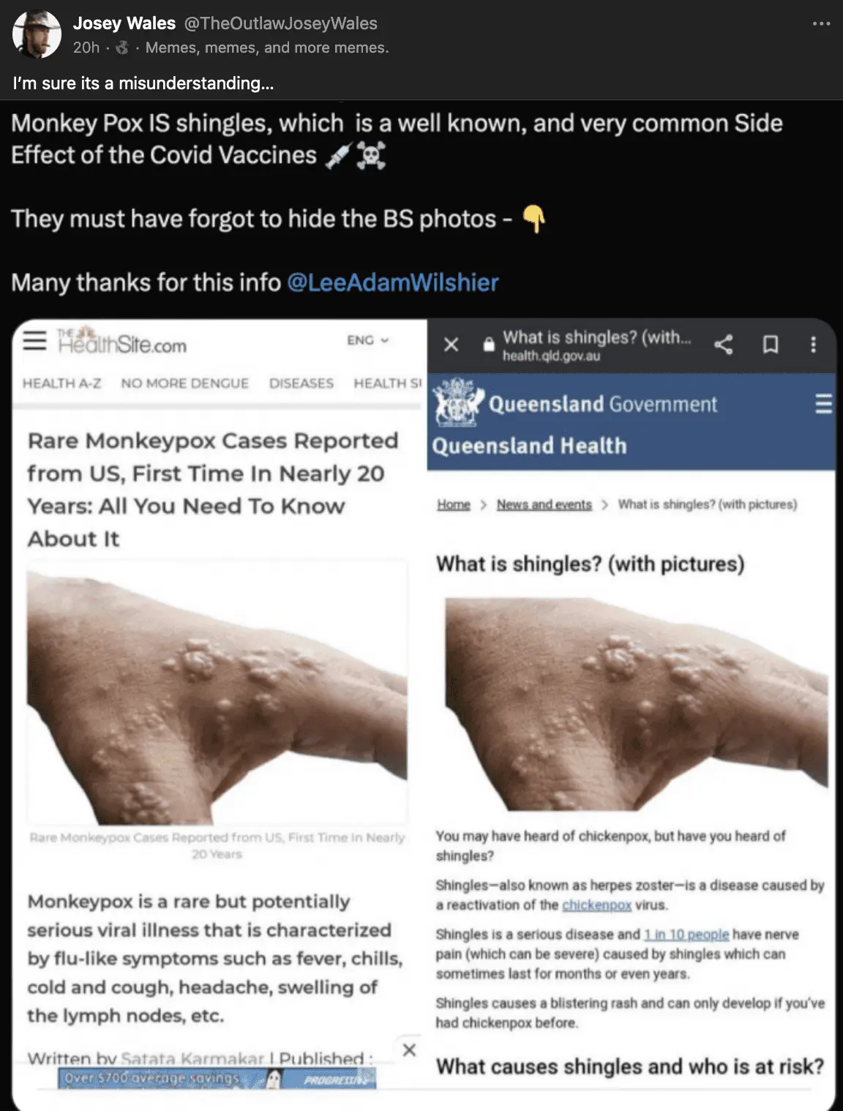Close the health.qld.gov.au browser tab
The width and height of the screenshot is (843, 1111).
tap(452, 344)
